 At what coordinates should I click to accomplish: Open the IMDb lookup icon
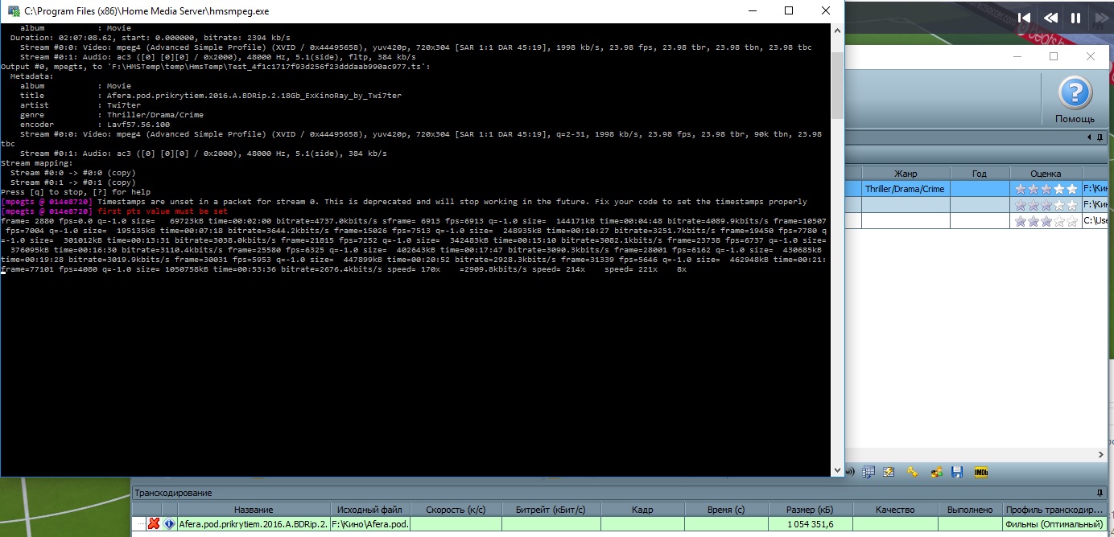pyautogui.click(x=980, y=472)
